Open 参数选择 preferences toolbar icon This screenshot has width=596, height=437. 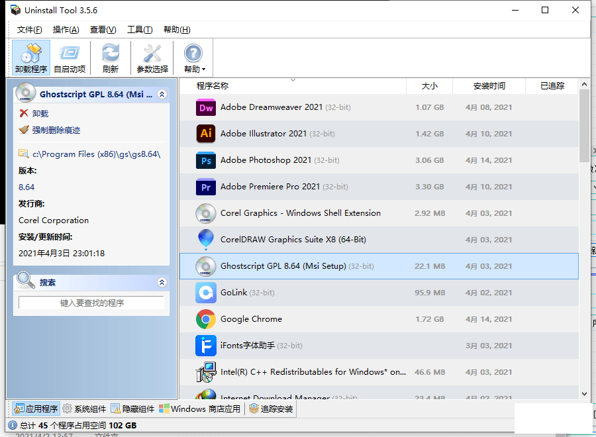pos(152,58)
